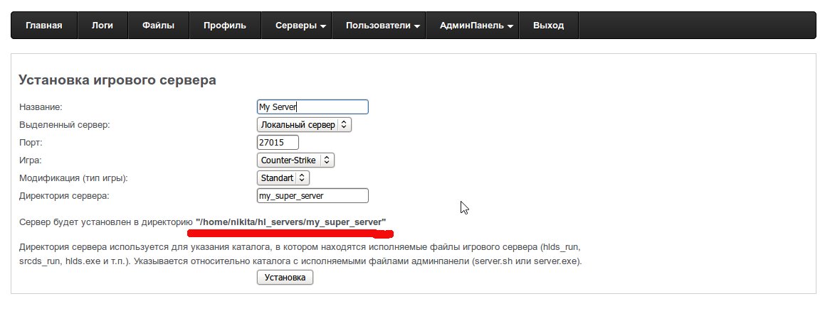Go to the Логи page
This screenshot has height=311, width=830.
(103, 26)
